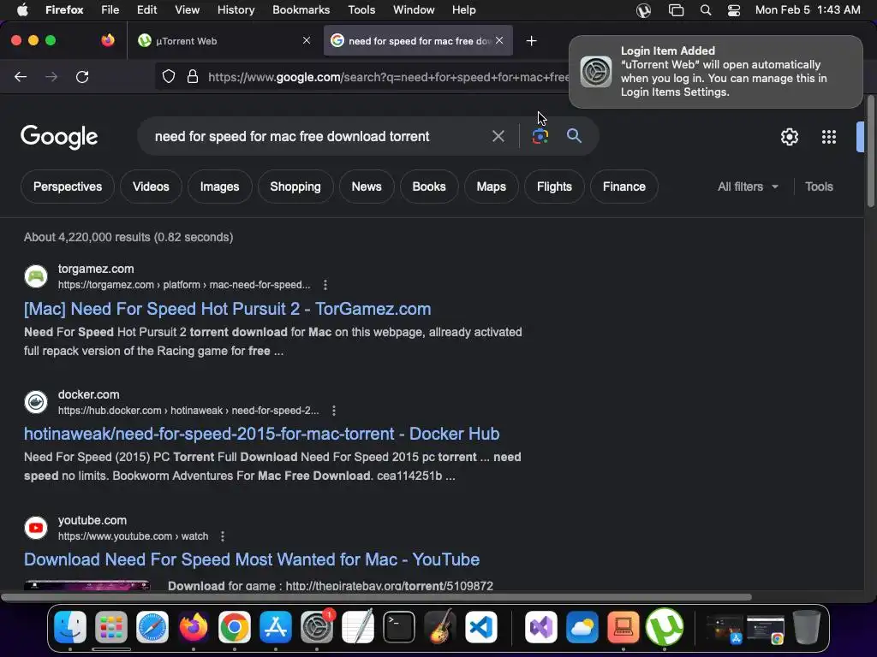The height and width of the screenshot is (657, 877).
Task: Open the YouTube video thumbnail preview
Action: (x=87, y=585)
